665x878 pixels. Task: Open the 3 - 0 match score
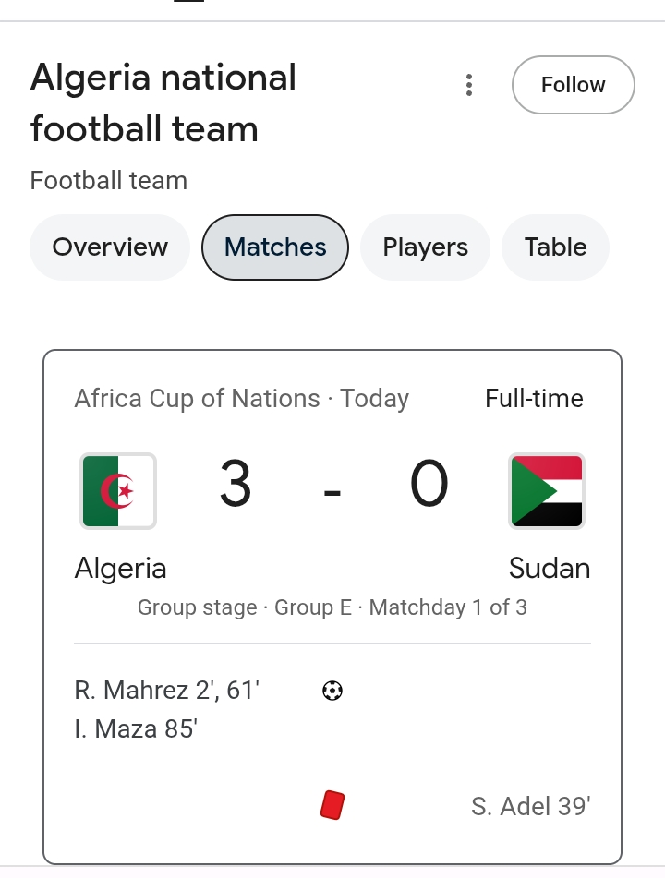coord(332,487)
